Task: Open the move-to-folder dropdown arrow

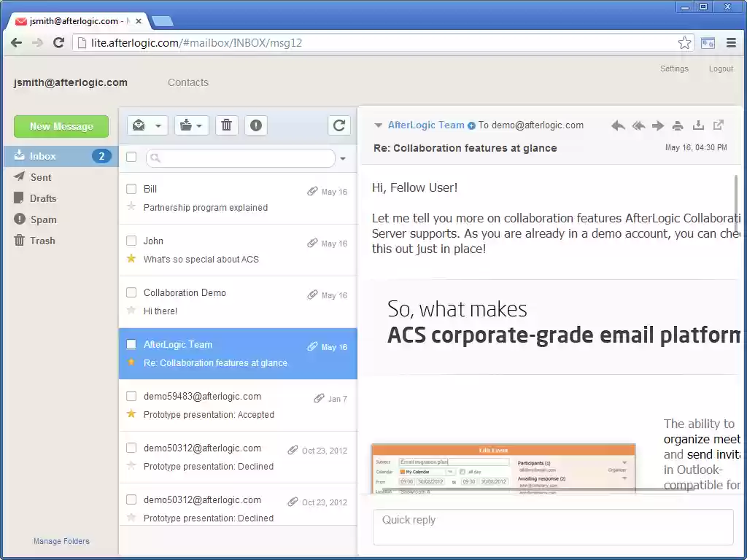Action: pos(201,125)
